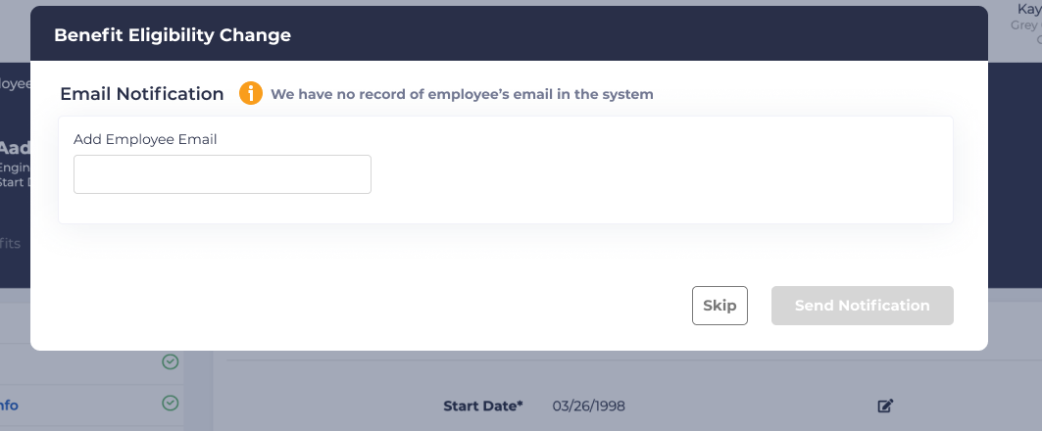Click the Grey company text under user name
The height and width of the screenshot is (431, 1042).
click(1024, 25)
